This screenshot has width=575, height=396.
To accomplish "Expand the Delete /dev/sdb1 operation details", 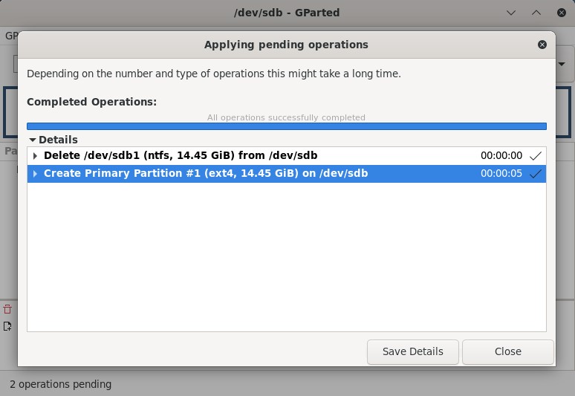I will point(35,156).
